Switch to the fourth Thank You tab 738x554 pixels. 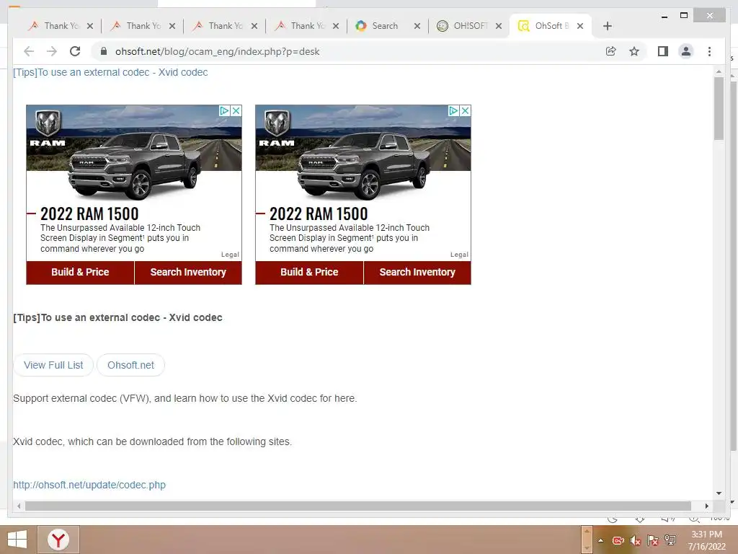click(301, 26)
